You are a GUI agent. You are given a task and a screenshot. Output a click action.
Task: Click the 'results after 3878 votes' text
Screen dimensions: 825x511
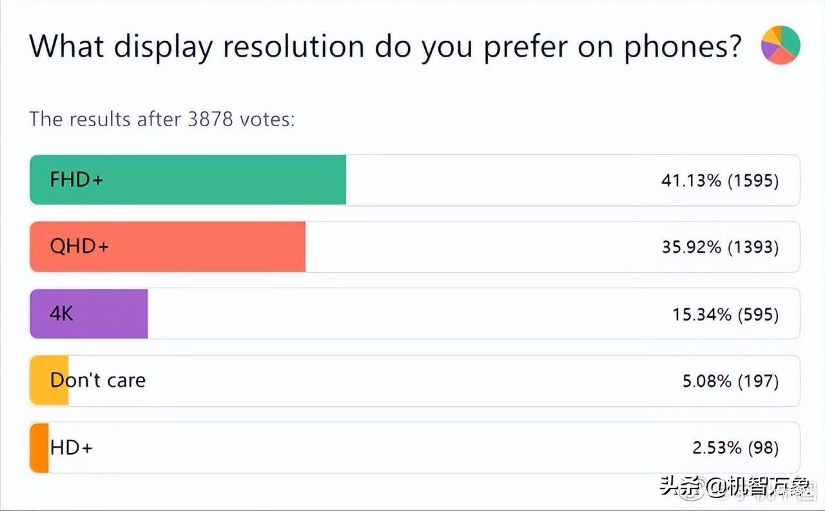coord(162,120)
